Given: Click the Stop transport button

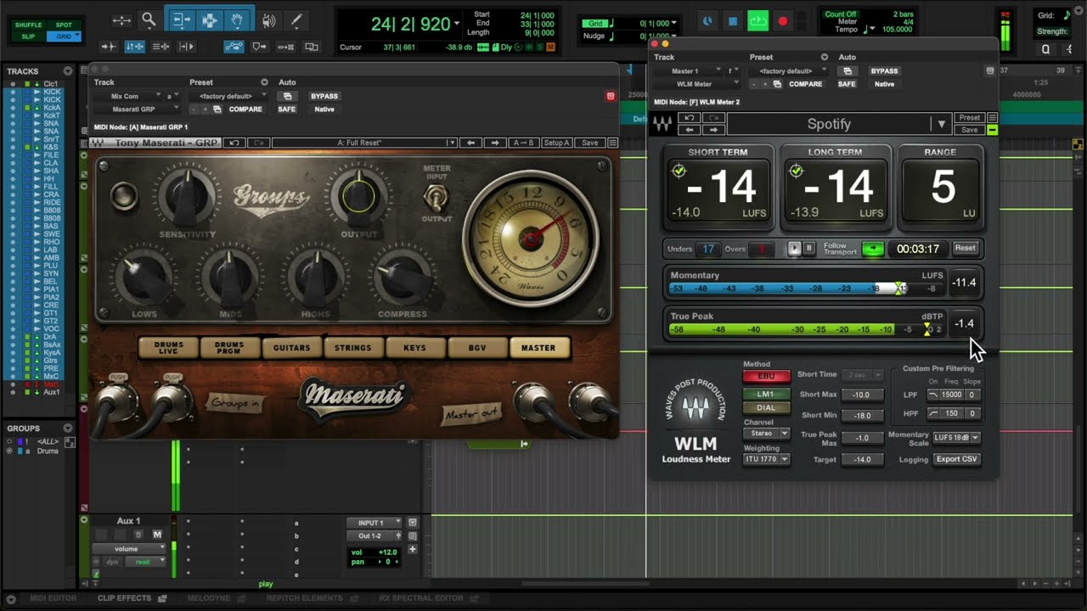Looking at the screenshot, I should pyautogui.click(x=733, y=21).
